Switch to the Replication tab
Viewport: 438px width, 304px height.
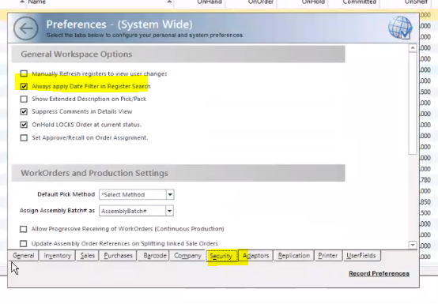click(294, 256)
